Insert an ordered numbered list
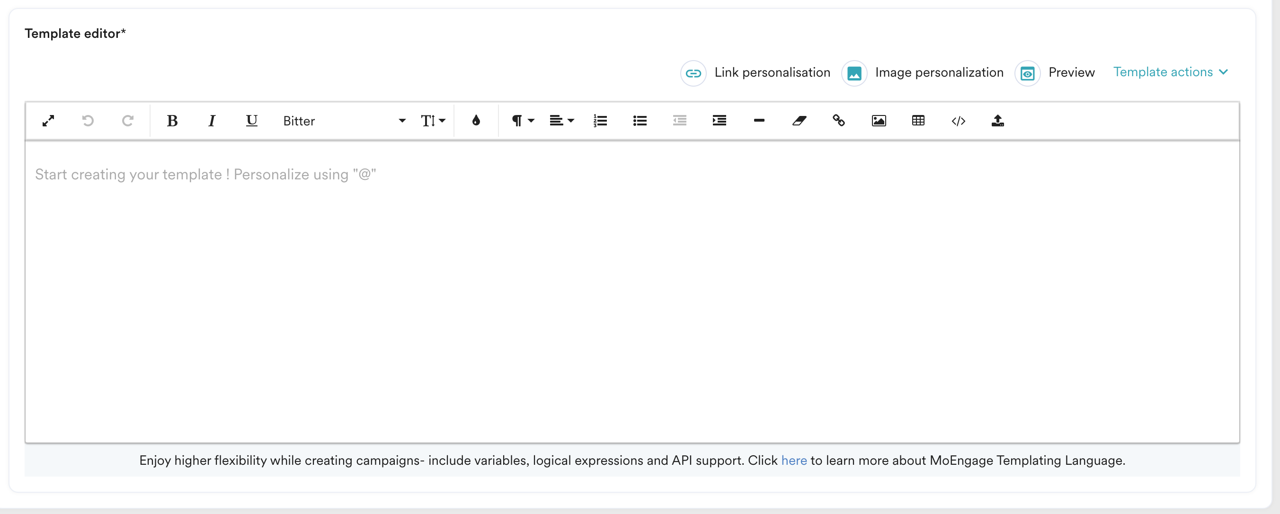The height and width of the screenshot is (514, 1280). (600, 121)
